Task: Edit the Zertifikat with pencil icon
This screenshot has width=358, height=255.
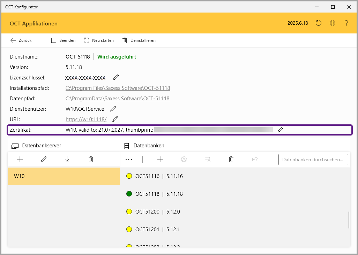Action: (x=281, y=130)
